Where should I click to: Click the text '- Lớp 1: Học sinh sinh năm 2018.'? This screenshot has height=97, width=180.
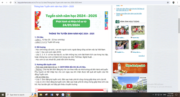(x=48, y=52)
